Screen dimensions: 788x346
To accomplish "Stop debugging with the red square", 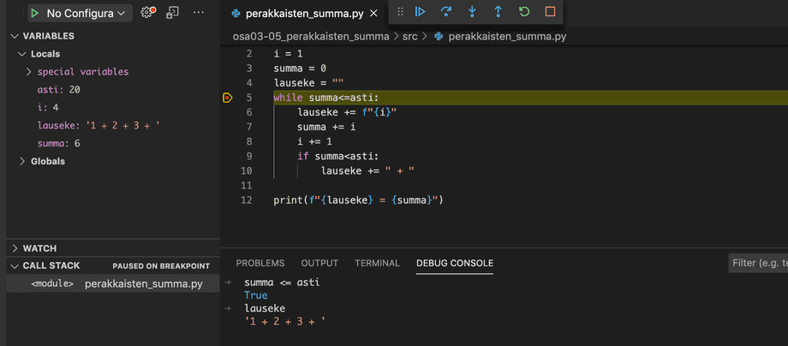I will pyautogui.click(x=550, y=12).
